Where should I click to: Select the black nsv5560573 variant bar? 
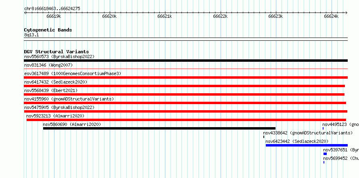click(186, 61)
